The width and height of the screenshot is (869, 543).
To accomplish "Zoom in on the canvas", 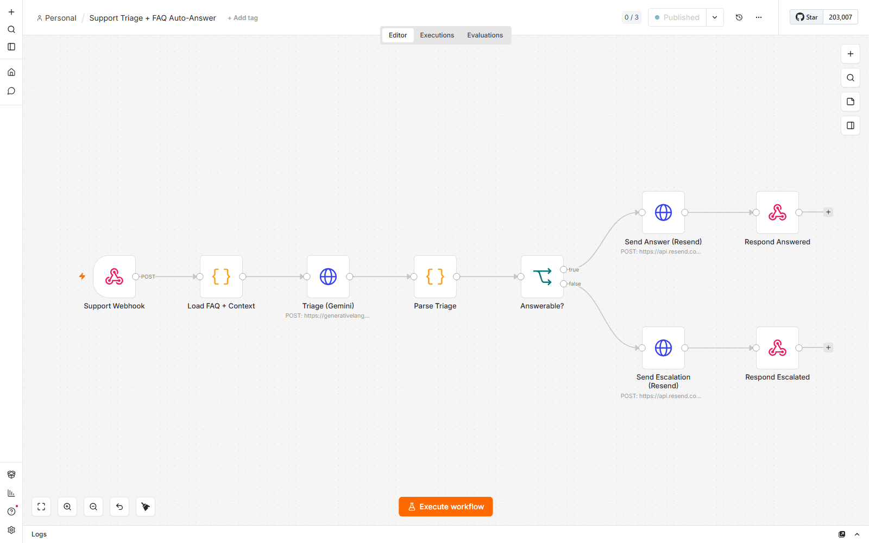I will click(67, 507).
